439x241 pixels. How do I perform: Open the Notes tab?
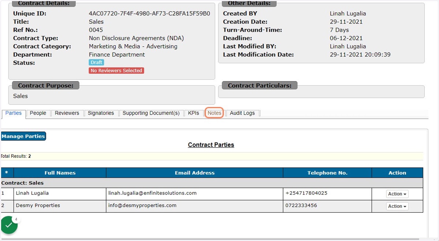[x=214, y=113]
